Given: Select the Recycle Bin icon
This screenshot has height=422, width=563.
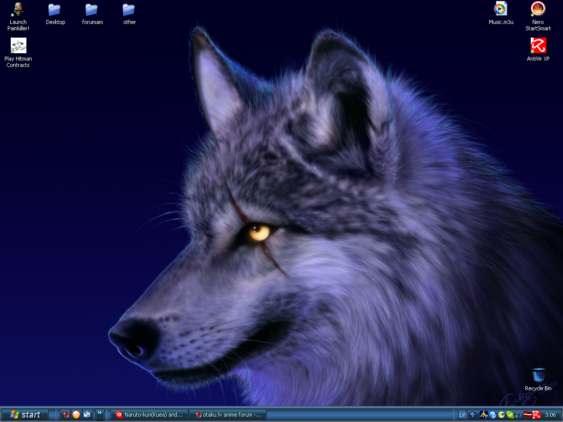Looking at the screenshot, I should click(x=538, y=380).
